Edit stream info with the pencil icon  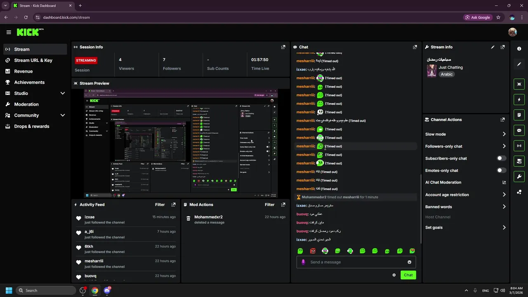493,47
